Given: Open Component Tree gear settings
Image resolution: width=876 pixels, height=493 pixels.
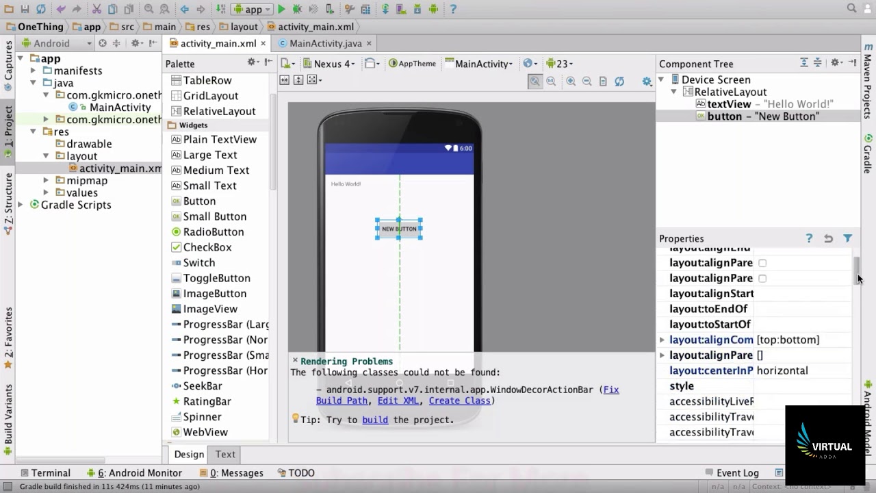Looking at the screenshot, I should [x=836, y=62].
